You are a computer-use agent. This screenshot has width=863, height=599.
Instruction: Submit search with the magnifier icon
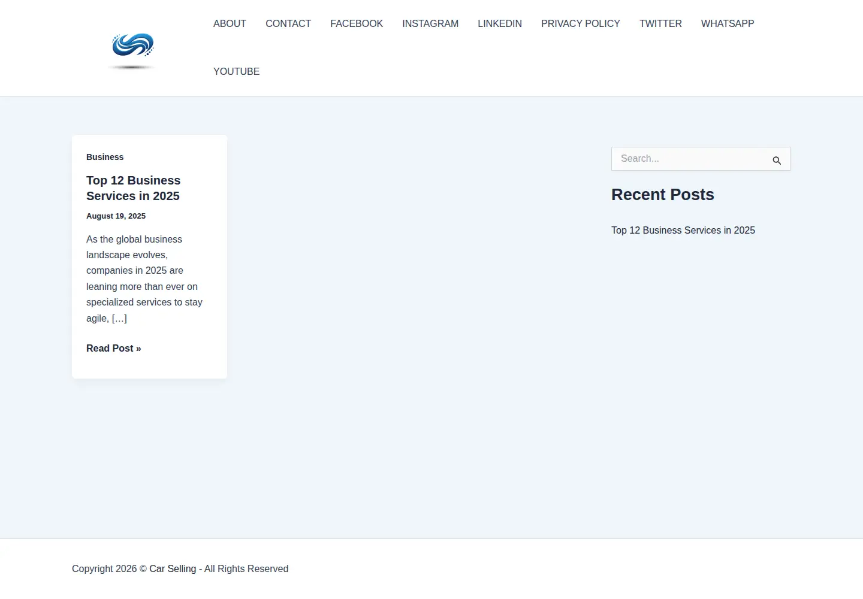tap(777, 160)
